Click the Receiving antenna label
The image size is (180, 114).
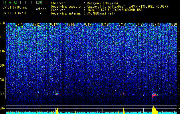pyautogui.click(x=66, y=13)
